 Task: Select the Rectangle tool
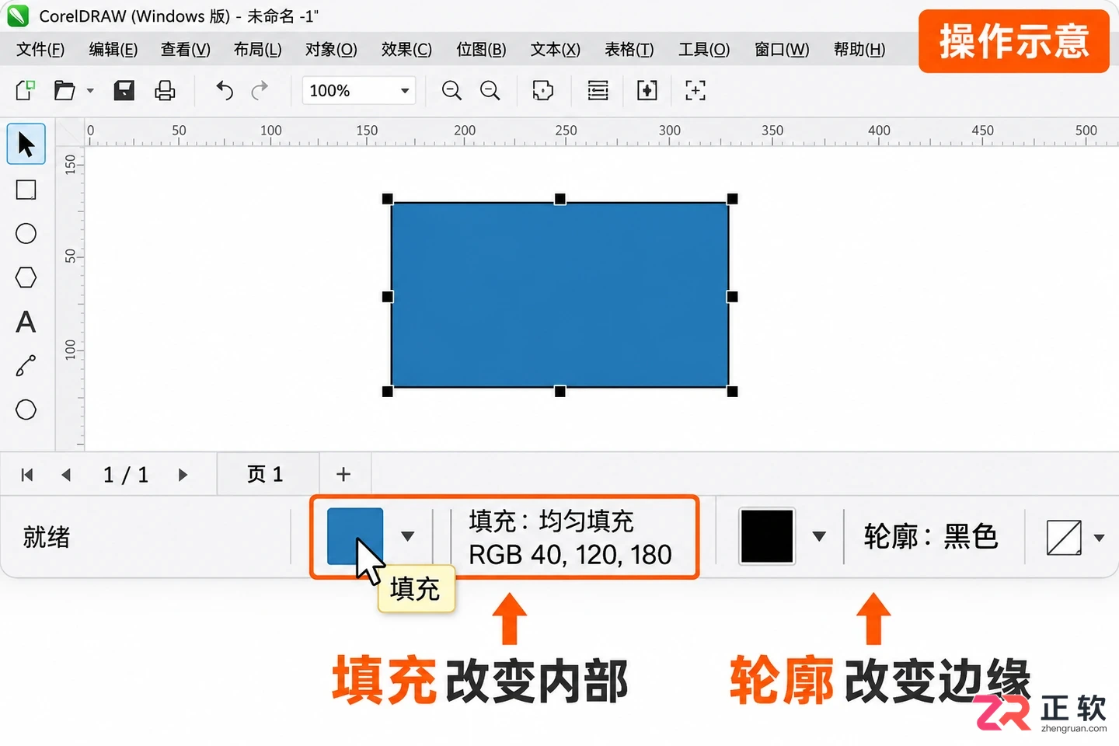(26, 190)
